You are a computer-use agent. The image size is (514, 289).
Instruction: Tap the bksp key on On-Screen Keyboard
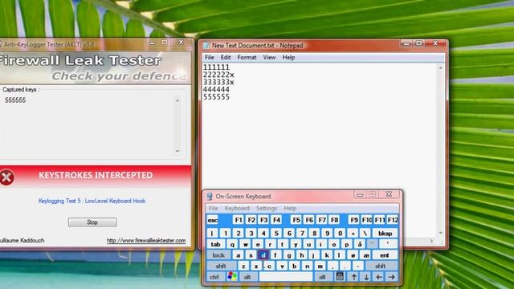pos(385,234)
